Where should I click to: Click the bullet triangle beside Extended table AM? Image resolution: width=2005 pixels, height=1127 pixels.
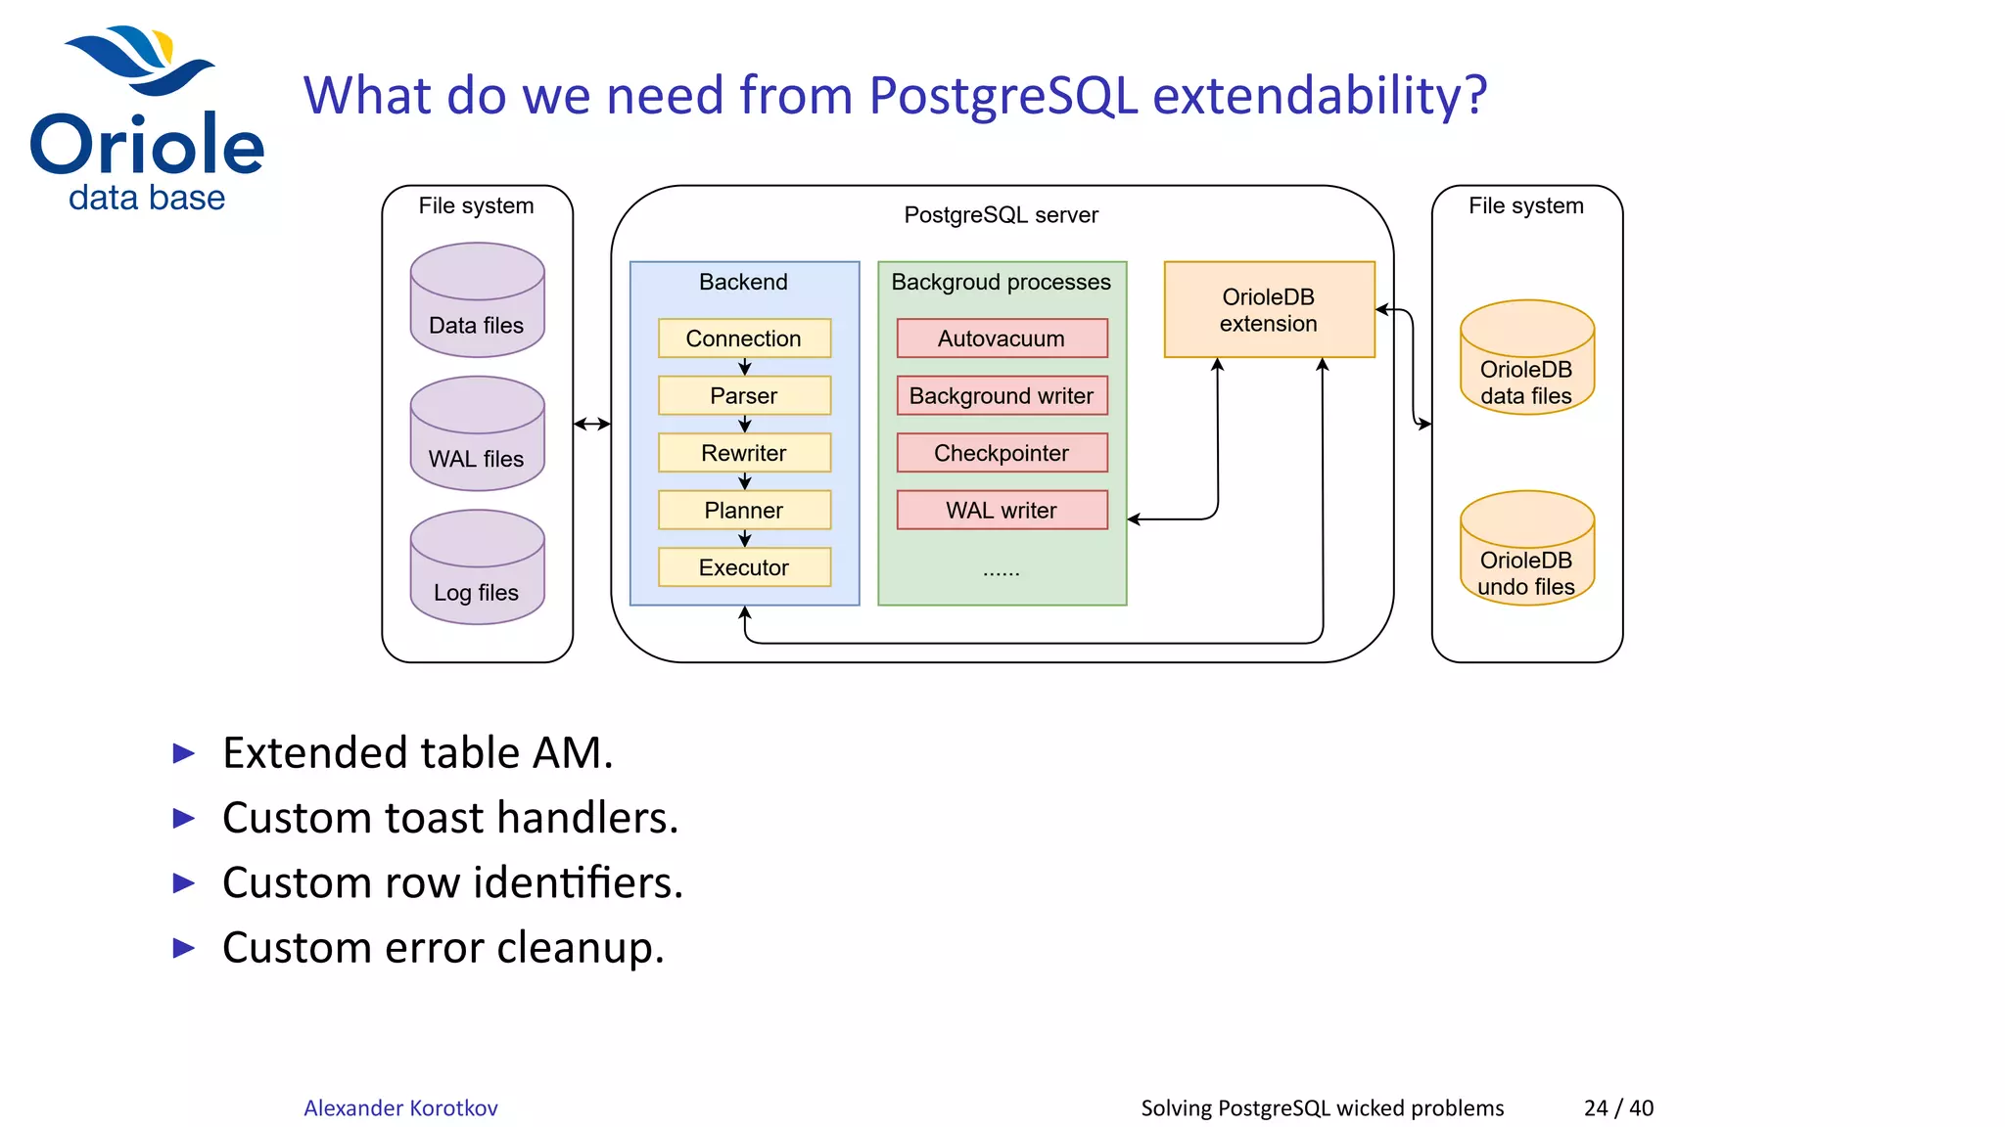point(184,753)
